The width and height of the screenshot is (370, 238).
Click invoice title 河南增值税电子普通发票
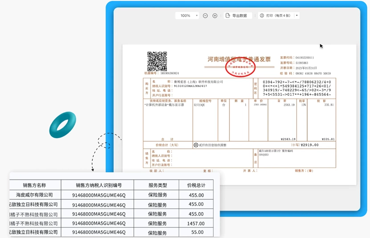239,59
